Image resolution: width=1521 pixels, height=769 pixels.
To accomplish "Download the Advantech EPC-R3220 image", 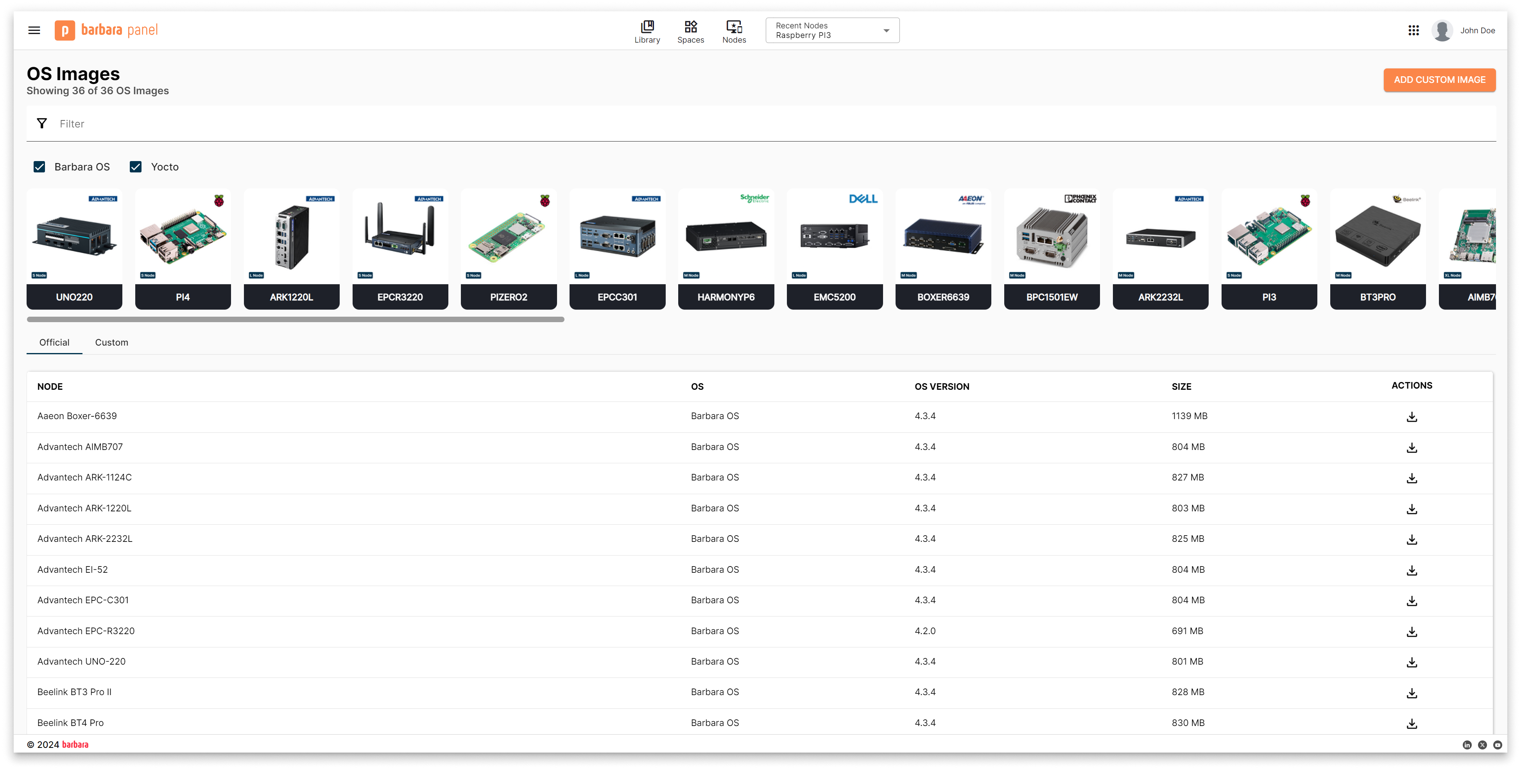I will [x=1412, y=631].
